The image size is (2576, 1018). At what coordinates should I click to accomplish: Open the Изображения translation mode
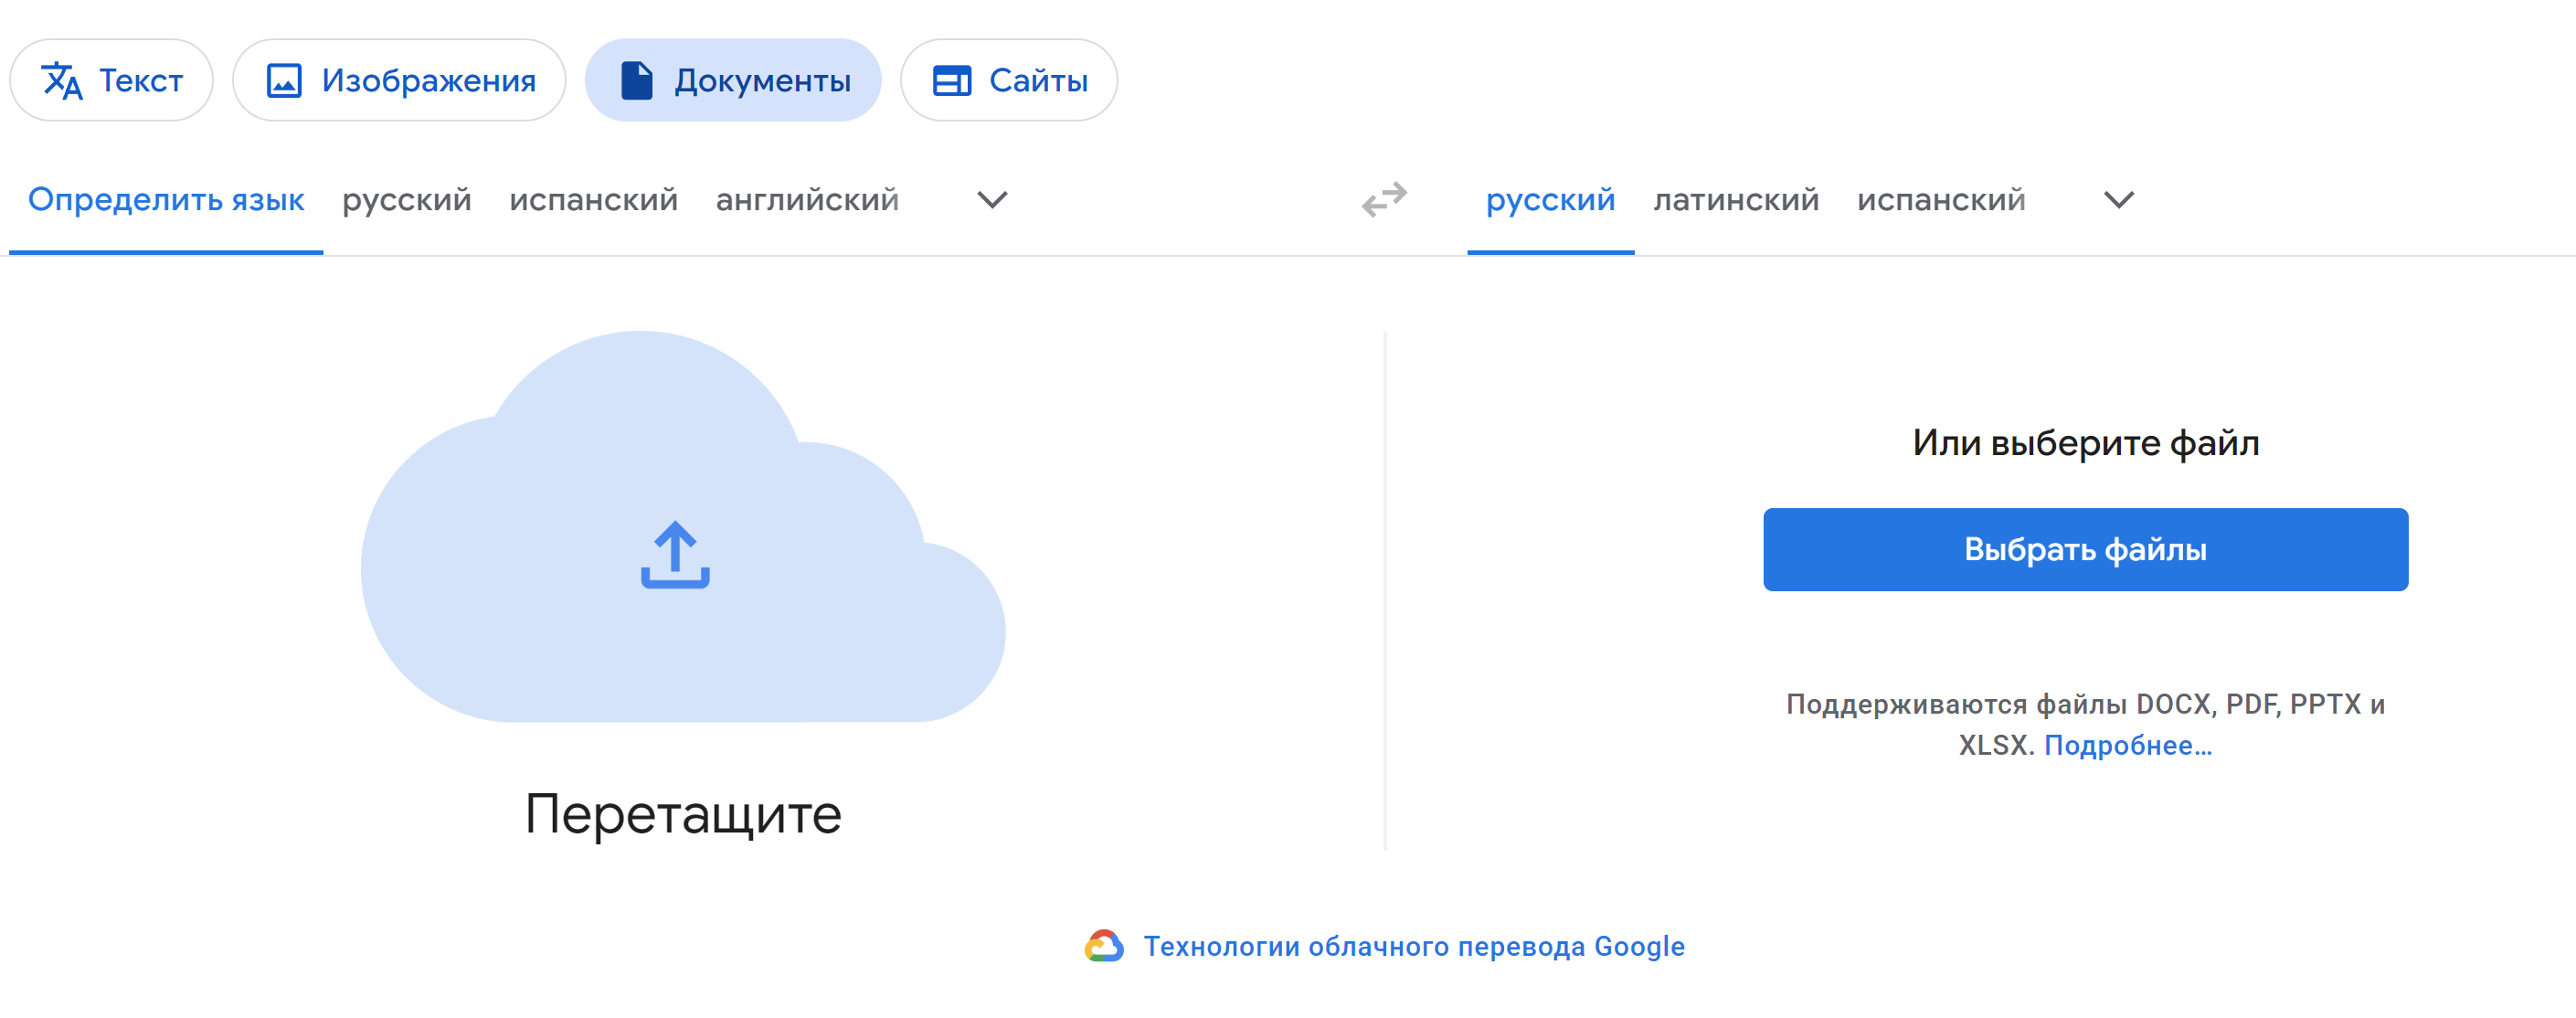[399, 81]
